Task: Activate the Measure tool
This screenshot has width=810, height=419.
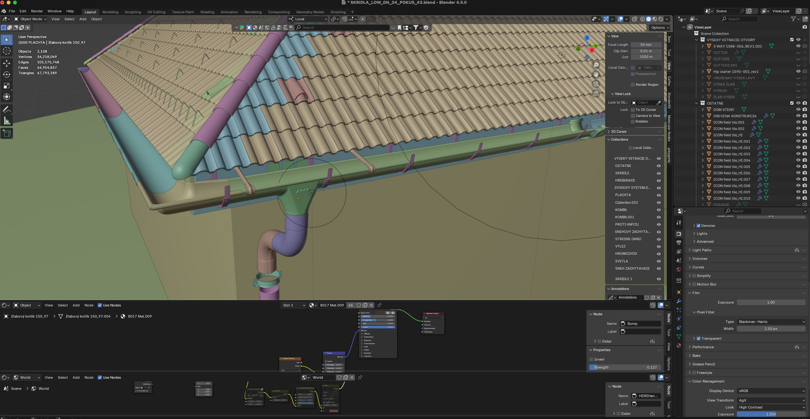Action: tap(7, 121)
